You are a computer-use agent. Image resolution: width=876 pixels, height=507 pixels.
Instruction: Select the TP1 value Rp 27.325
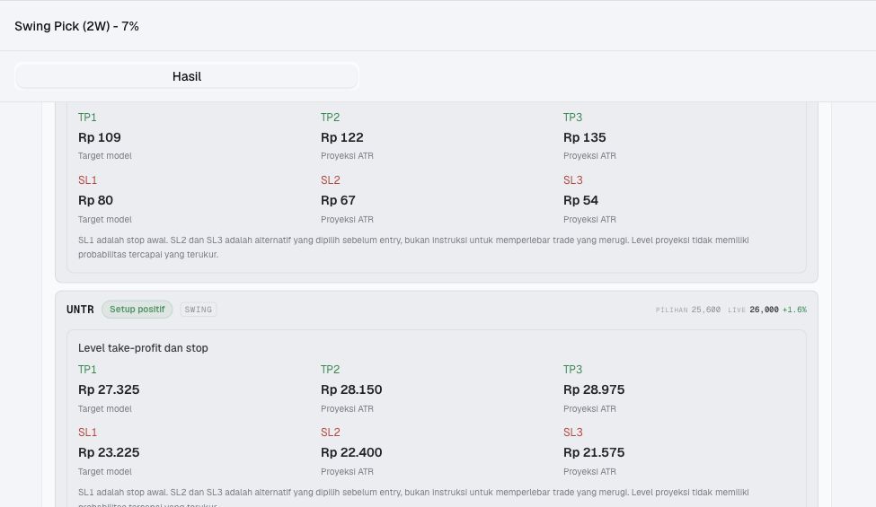[x=109, y=389]
